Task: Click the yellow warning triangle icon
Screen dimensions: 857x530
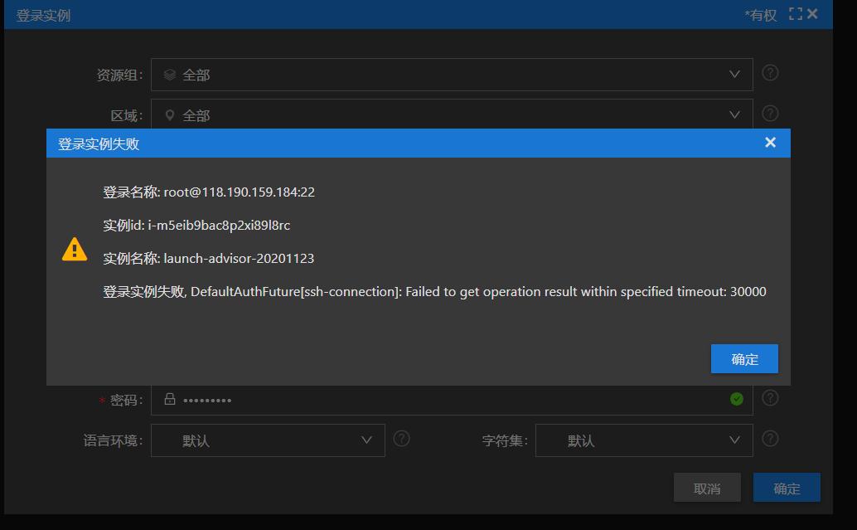Action: 75,250
